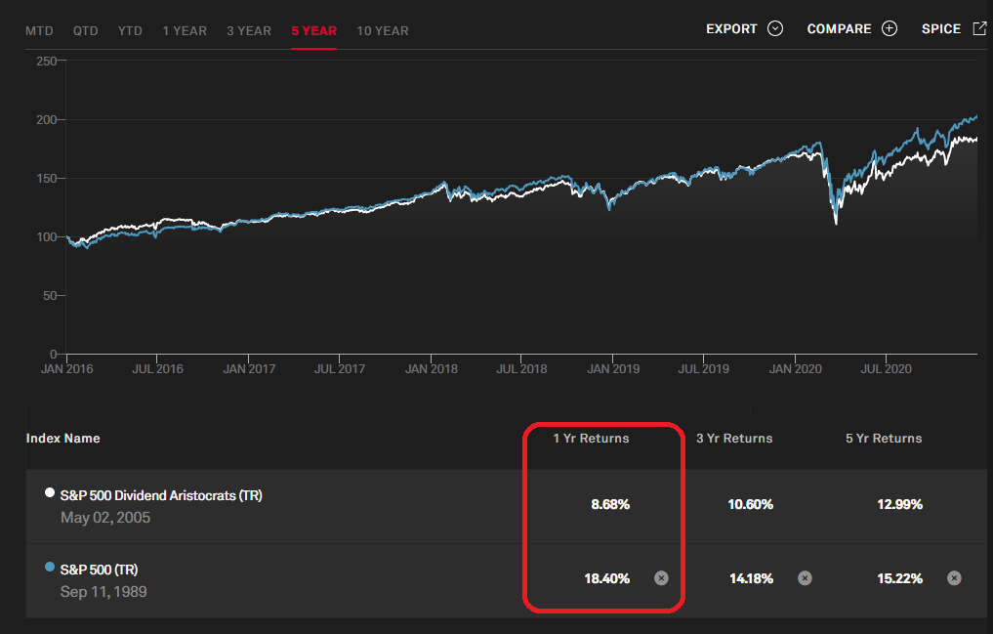Click the 1 Yr Returns column header
Viewport: 993px width, 634px height.
point(591,439)
